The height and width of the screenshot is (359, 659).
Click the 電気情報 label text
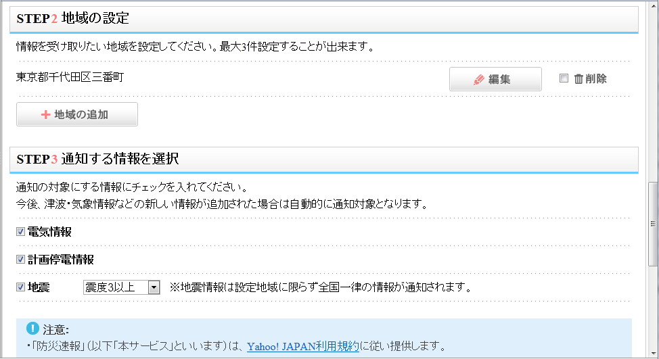pyautogui.click(x=49, y=232)
